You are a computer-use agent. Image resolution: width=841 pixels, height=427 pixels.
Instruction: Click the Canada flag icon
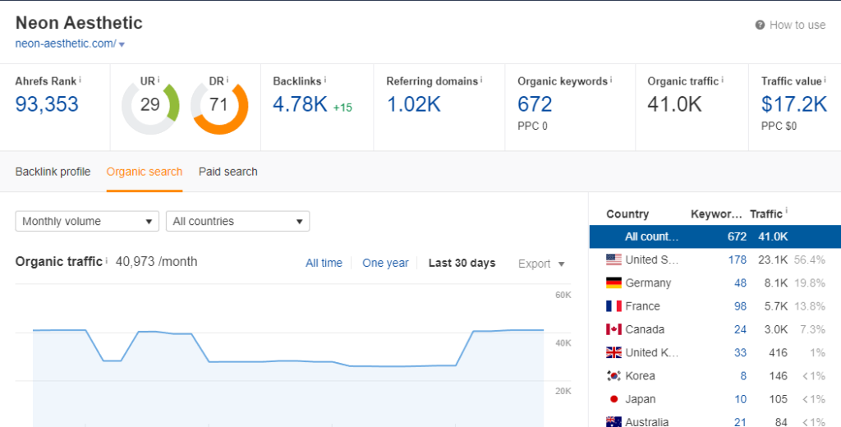(x=614, y=329)
